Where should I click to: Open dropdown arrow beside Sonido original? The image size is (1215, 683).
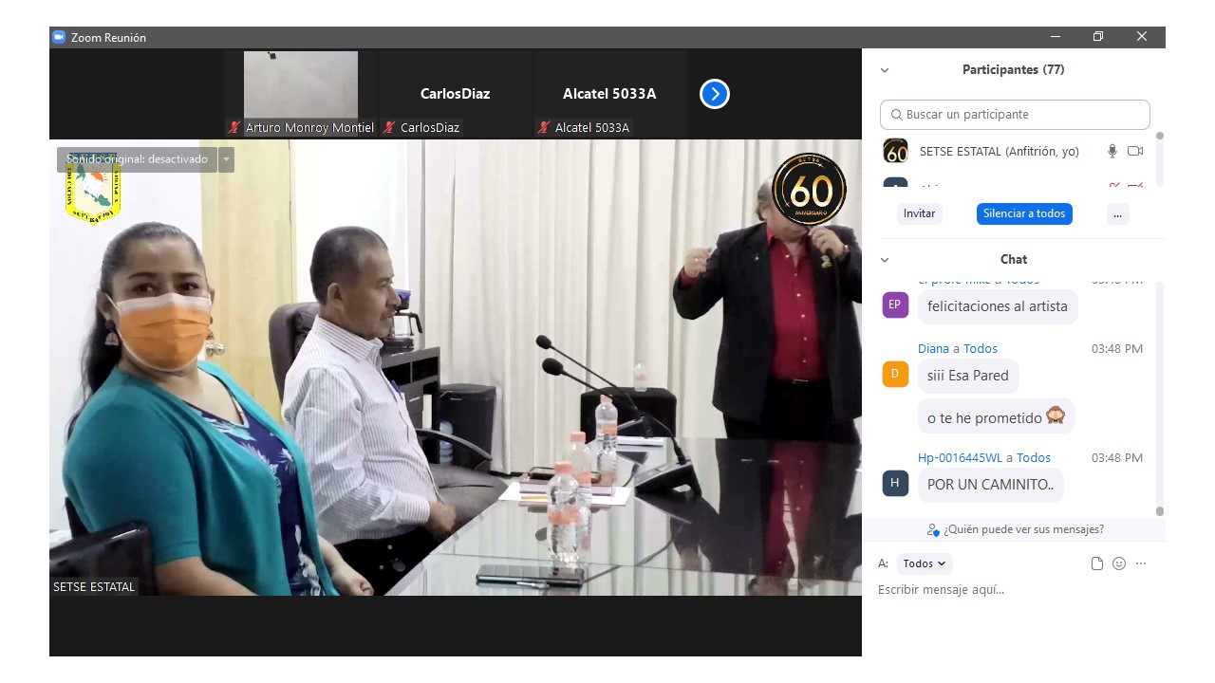pos(226,159)
